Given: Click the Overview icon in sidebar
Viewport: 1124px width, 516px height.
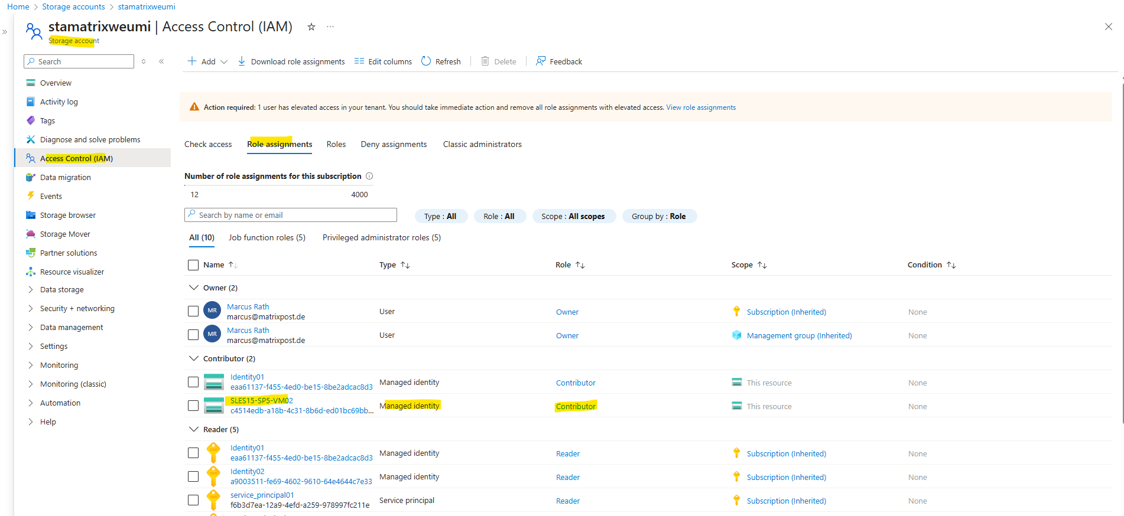Looking at the screenshot, I should point(31,83).
